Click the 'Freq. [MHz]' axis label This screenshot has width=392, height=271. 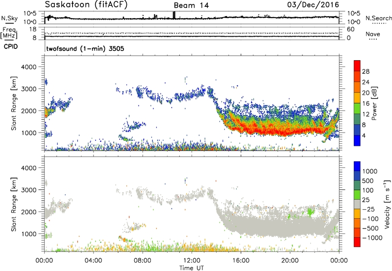pyautogui.click(x=9, y=33)
